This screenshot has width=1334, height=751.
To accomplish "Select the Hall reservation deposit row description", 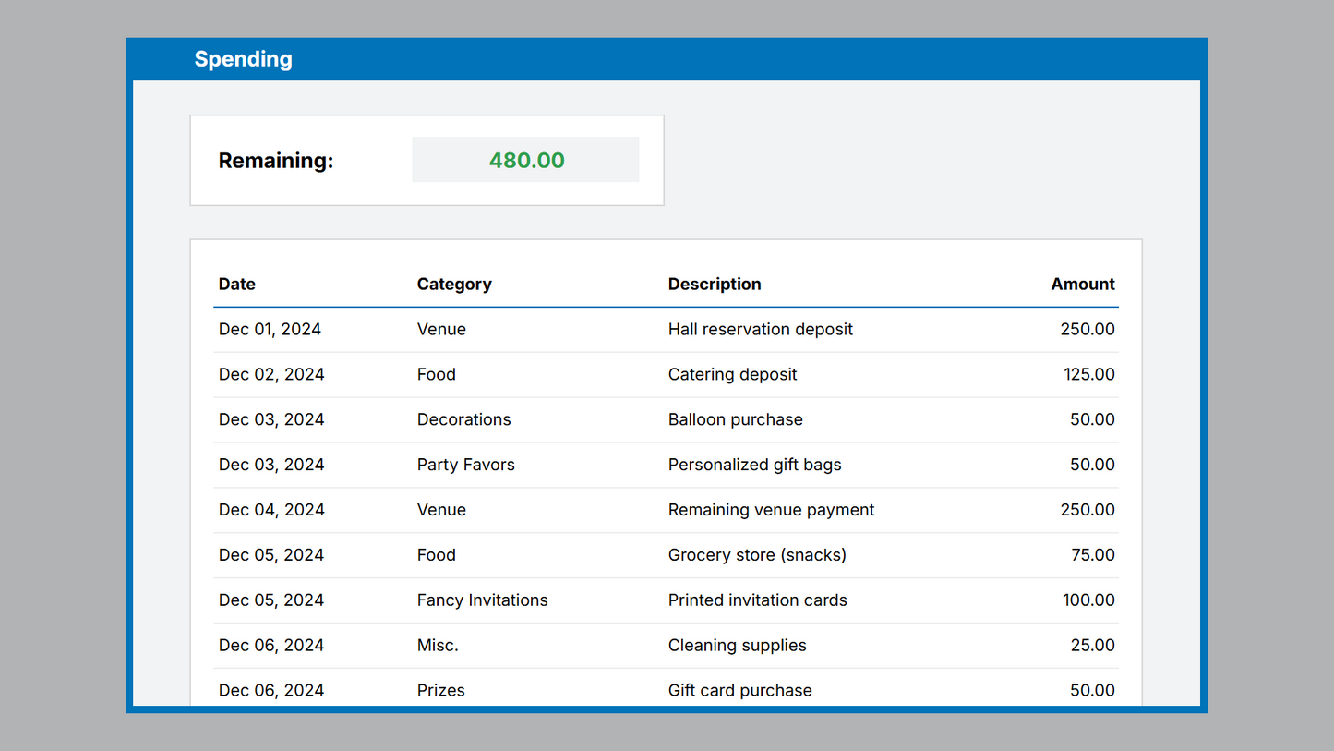I will click(760, 330).
